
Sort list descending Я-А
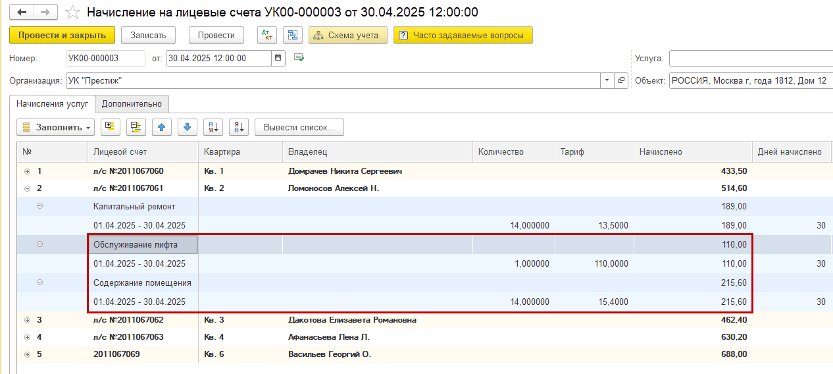coord(239,127)
